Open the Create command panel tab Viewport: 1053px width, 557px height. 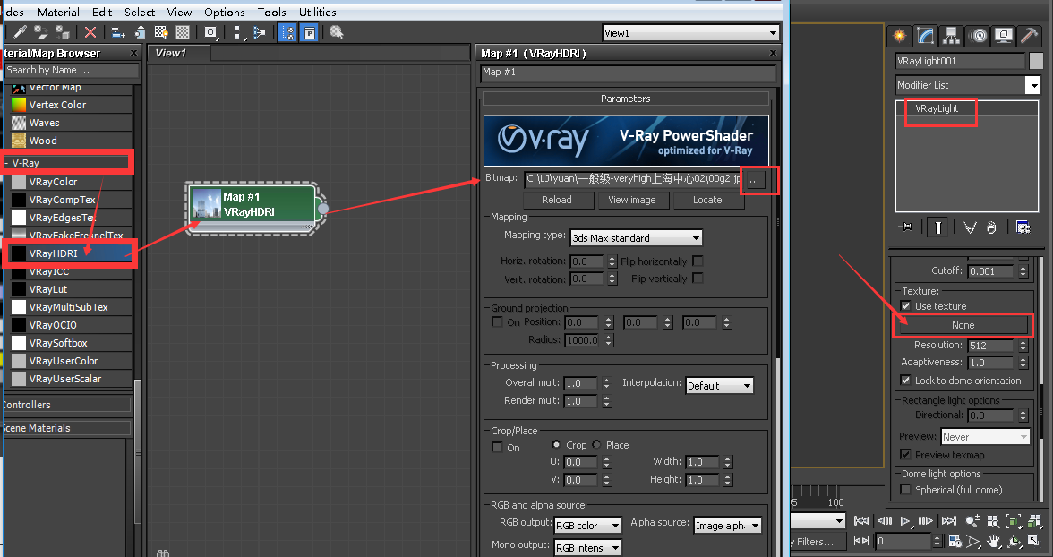pos(899,36)
